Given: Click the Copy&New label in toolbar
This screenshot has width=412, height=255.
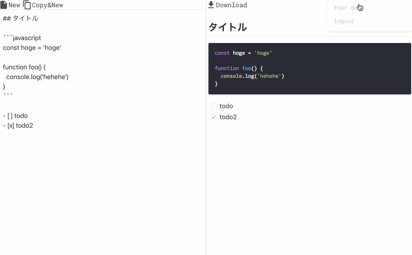Looking at the screenshot, I should pyautogui.click(x=47, y=5).
